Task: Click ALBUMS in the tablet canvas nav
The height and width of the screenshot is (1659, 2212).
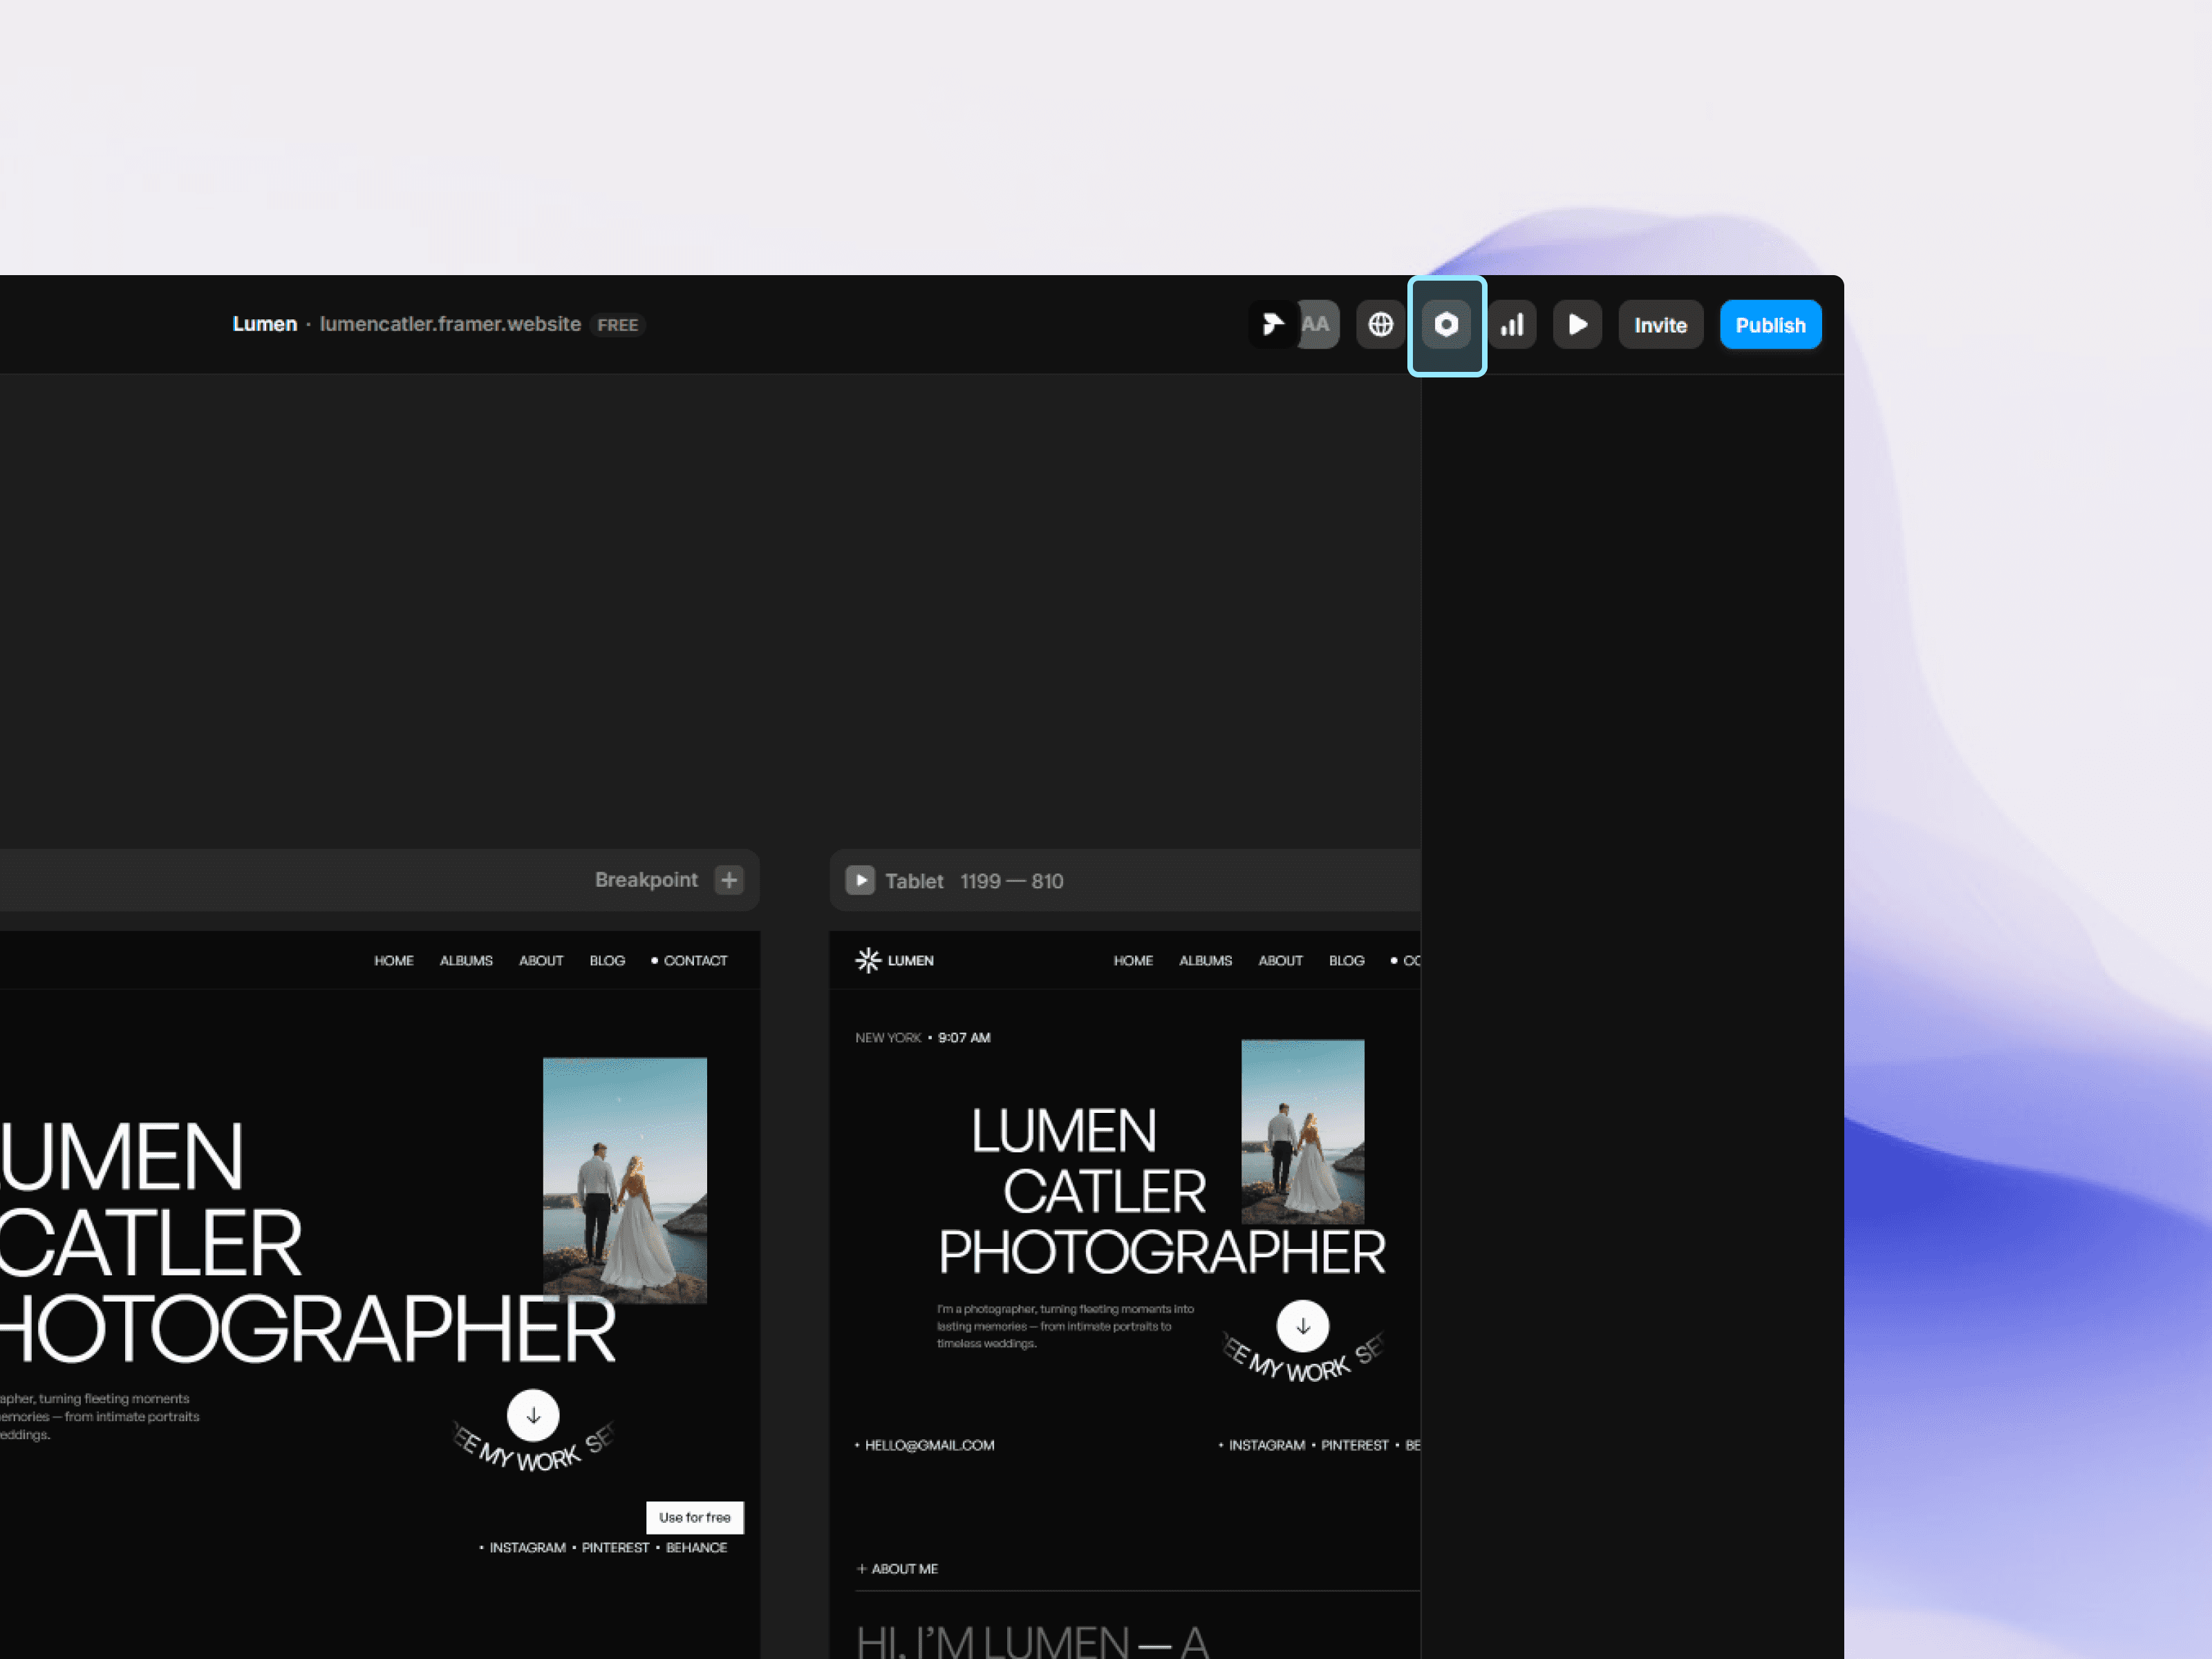Action: click(x=1205, y=960)
